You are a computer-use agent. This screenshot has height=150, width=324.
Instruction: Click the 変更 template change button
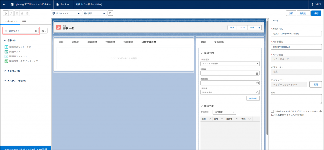[315, 85]
